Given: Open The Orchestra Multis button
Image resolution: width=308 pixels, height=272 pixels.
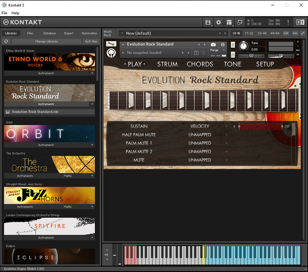Looking at the screenshot, I should 67,176.
